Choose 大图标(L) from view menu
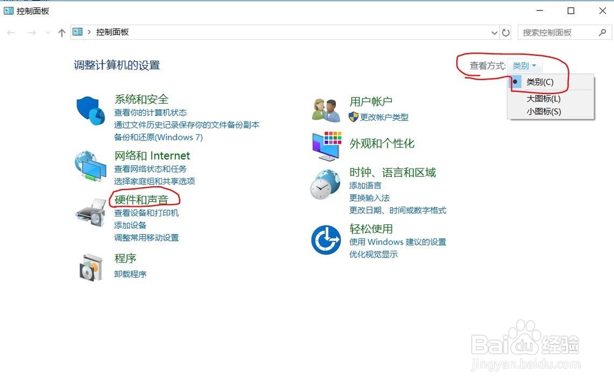614x385 pixels. pos(543,99)
